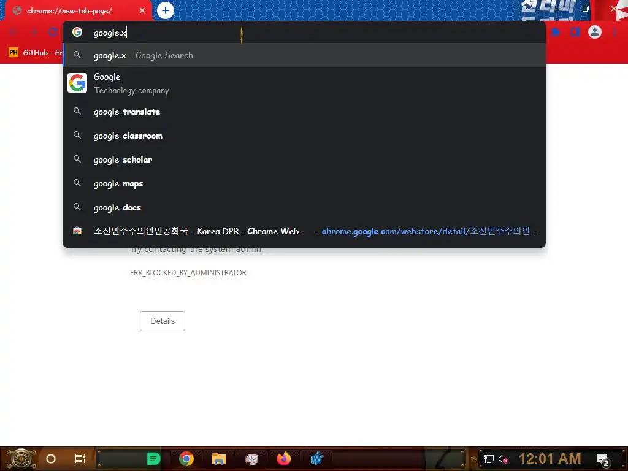Pick the 'google translate' suggestion
Screen dimensions: 628x471
tap(304, 112)
